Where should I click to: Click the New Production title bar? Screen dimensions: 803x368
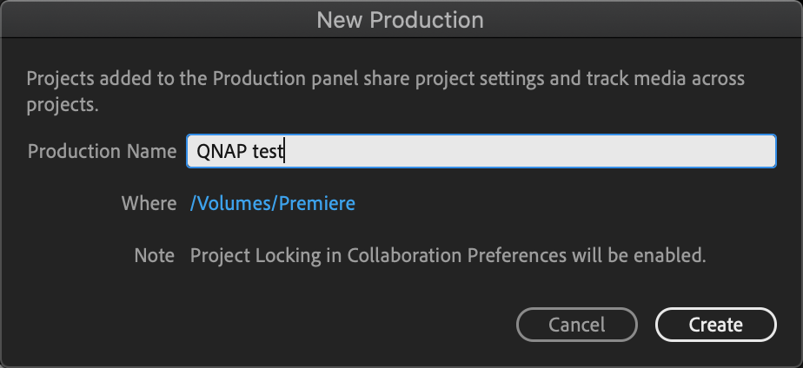click(401, 19)
